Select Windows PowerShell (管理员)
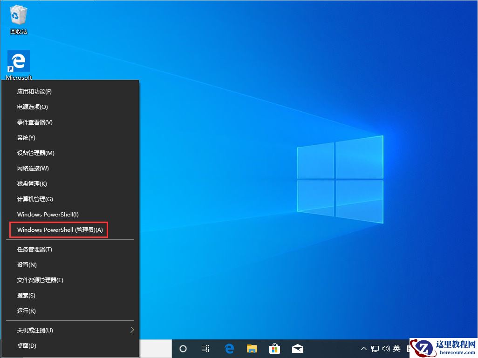The height and width of the screenshot is (358, 478). point(58,230)
